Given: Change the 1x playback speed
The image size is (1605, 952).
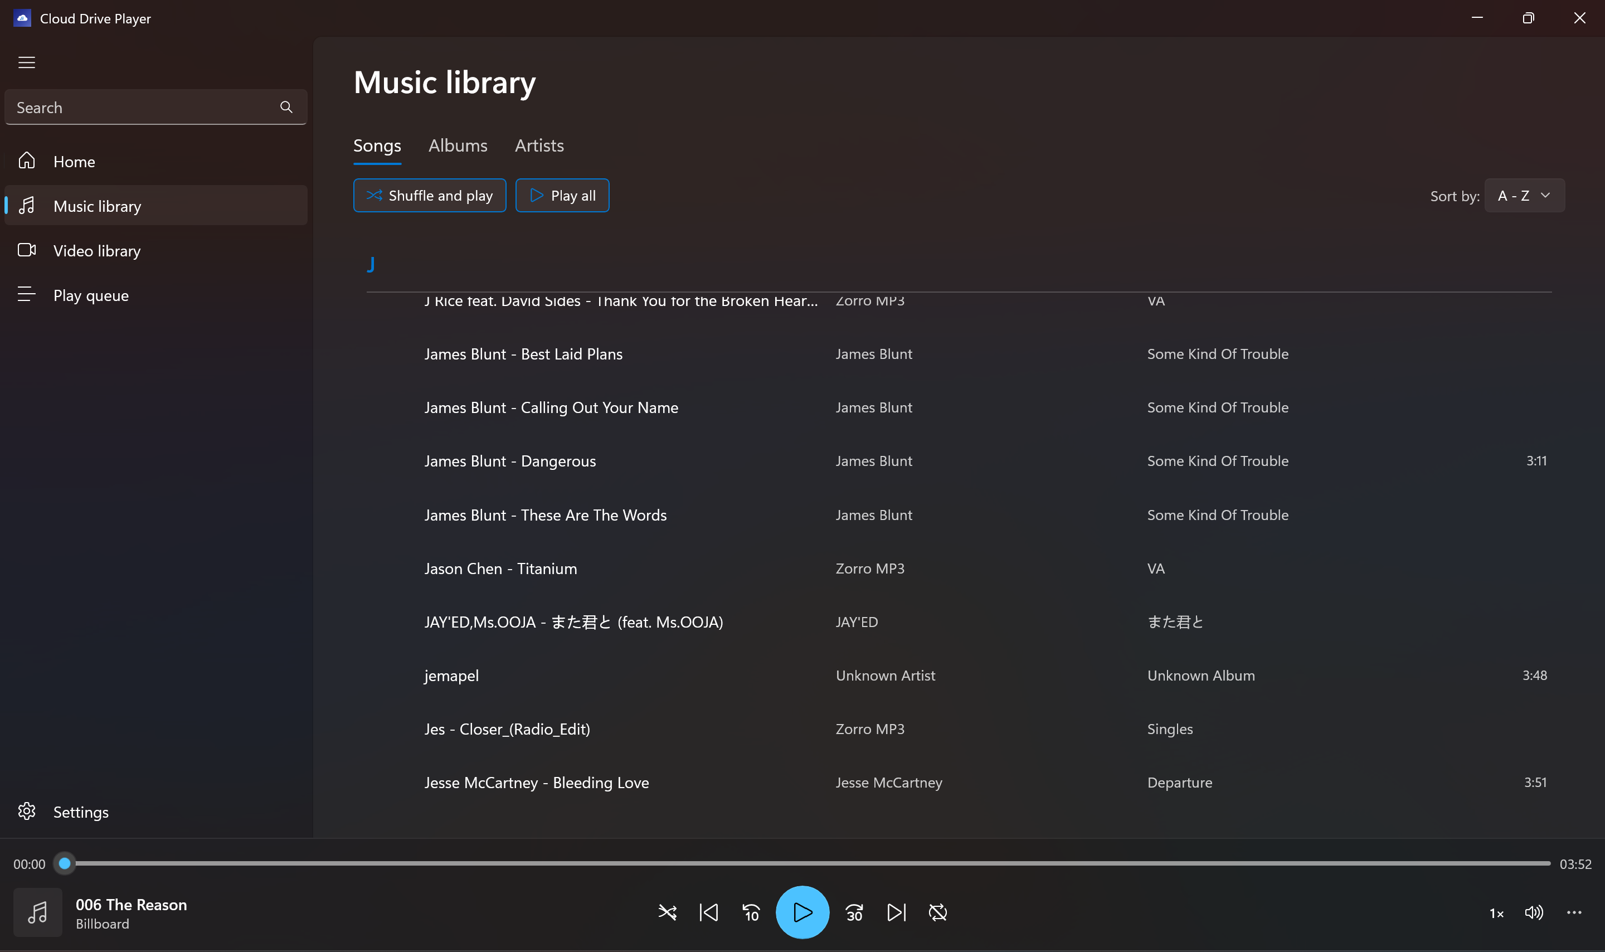Looking at the screenshot, I should [x=1496, y=912].
